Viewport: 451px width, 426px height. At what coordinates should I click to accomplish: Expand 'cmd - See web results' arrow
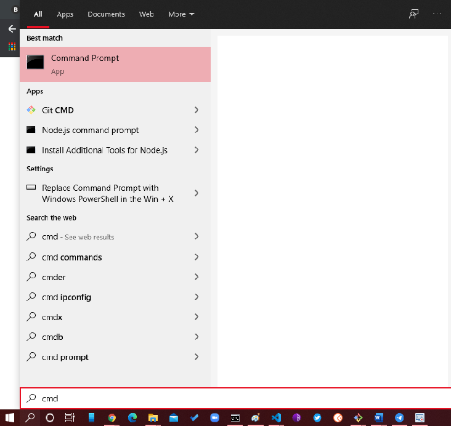[x=197, y=236]
